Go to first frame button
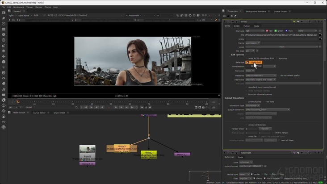 (x=86, y=107)
